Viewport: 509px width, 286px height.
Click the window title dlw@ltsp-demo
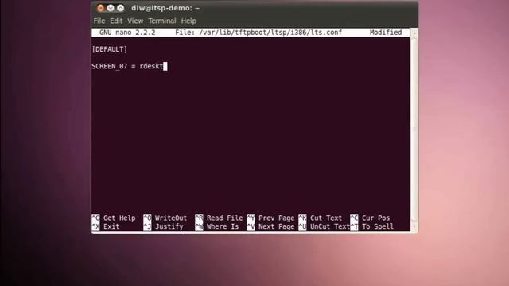[165, 8]
